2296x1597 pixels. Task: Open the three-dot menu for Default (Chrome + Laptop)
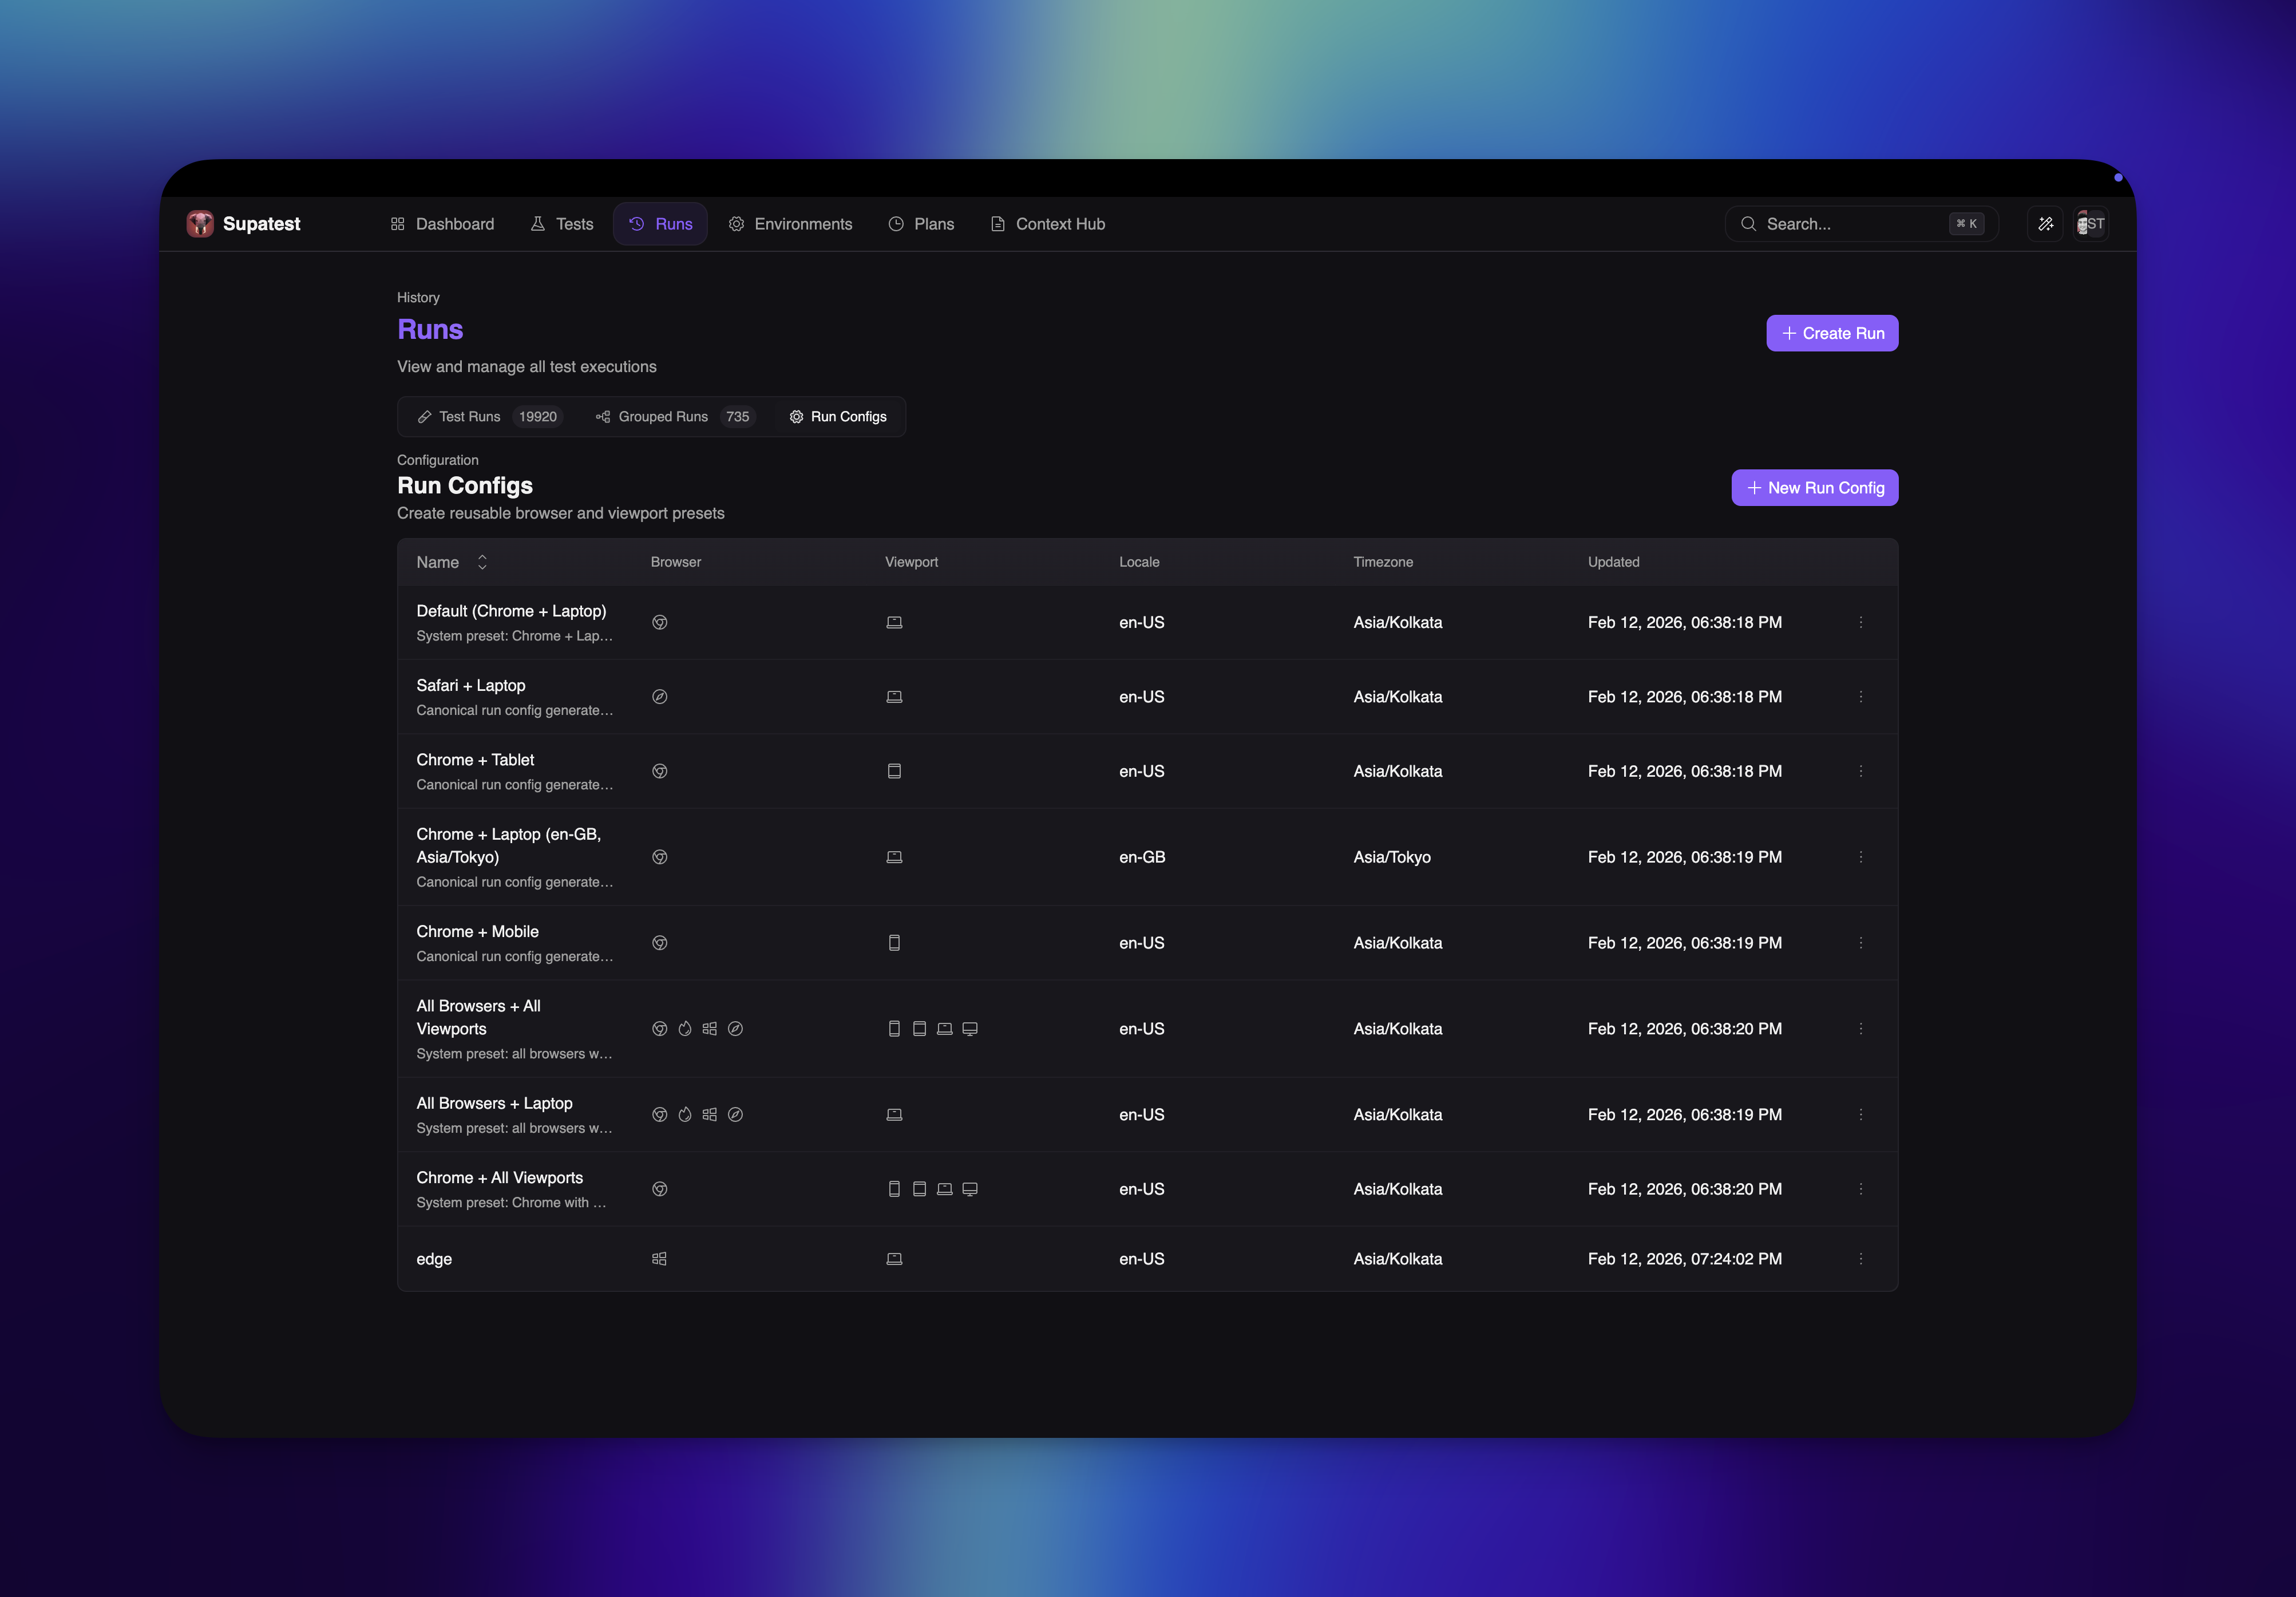click(x=1861, y=622)
